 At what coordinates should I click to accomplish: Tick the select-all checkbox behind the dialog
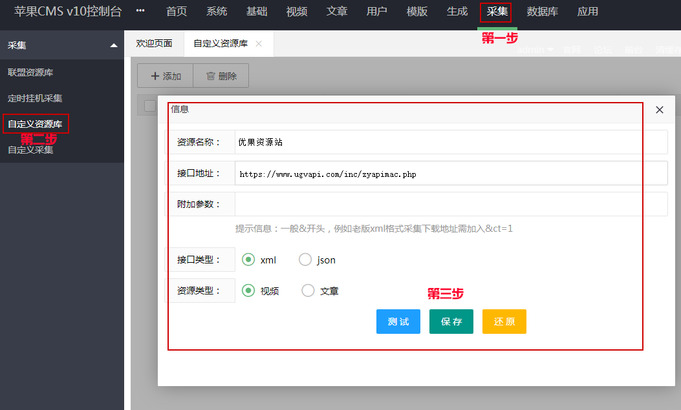(150, 106)
